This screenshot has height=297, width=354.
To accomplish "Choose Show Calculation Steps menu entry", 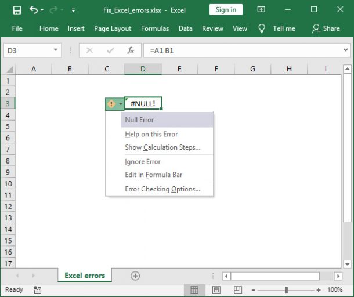I will pyautogui.click(x=162, y=147).
